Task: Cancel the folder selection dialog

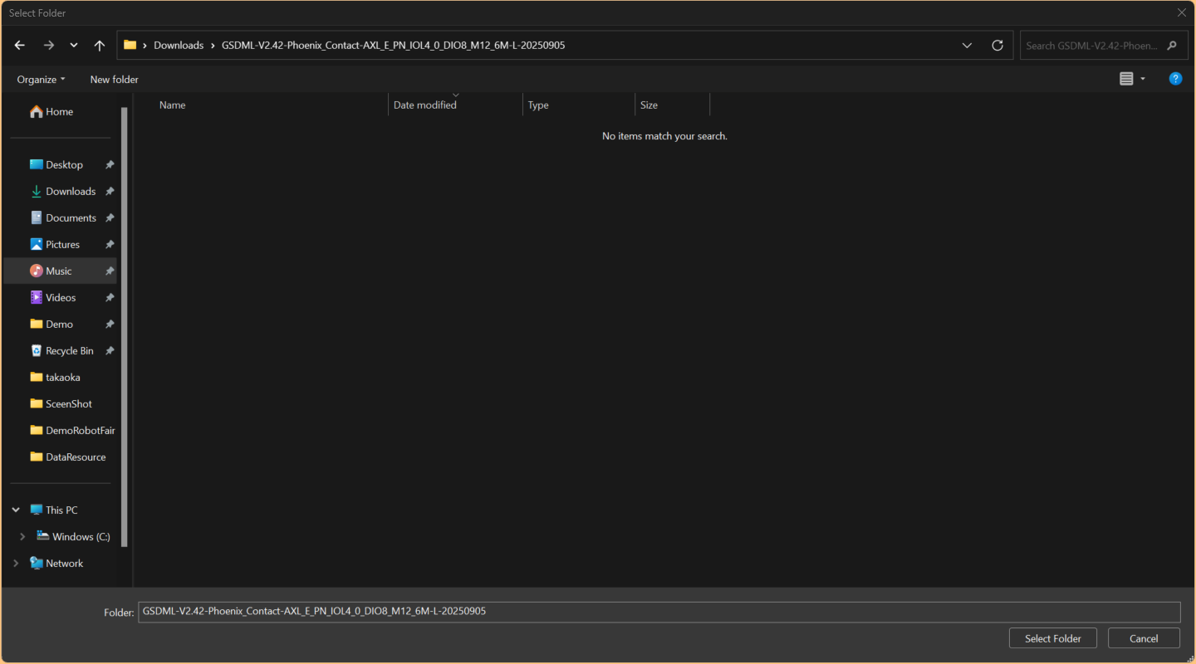Action: point(1143,638)
